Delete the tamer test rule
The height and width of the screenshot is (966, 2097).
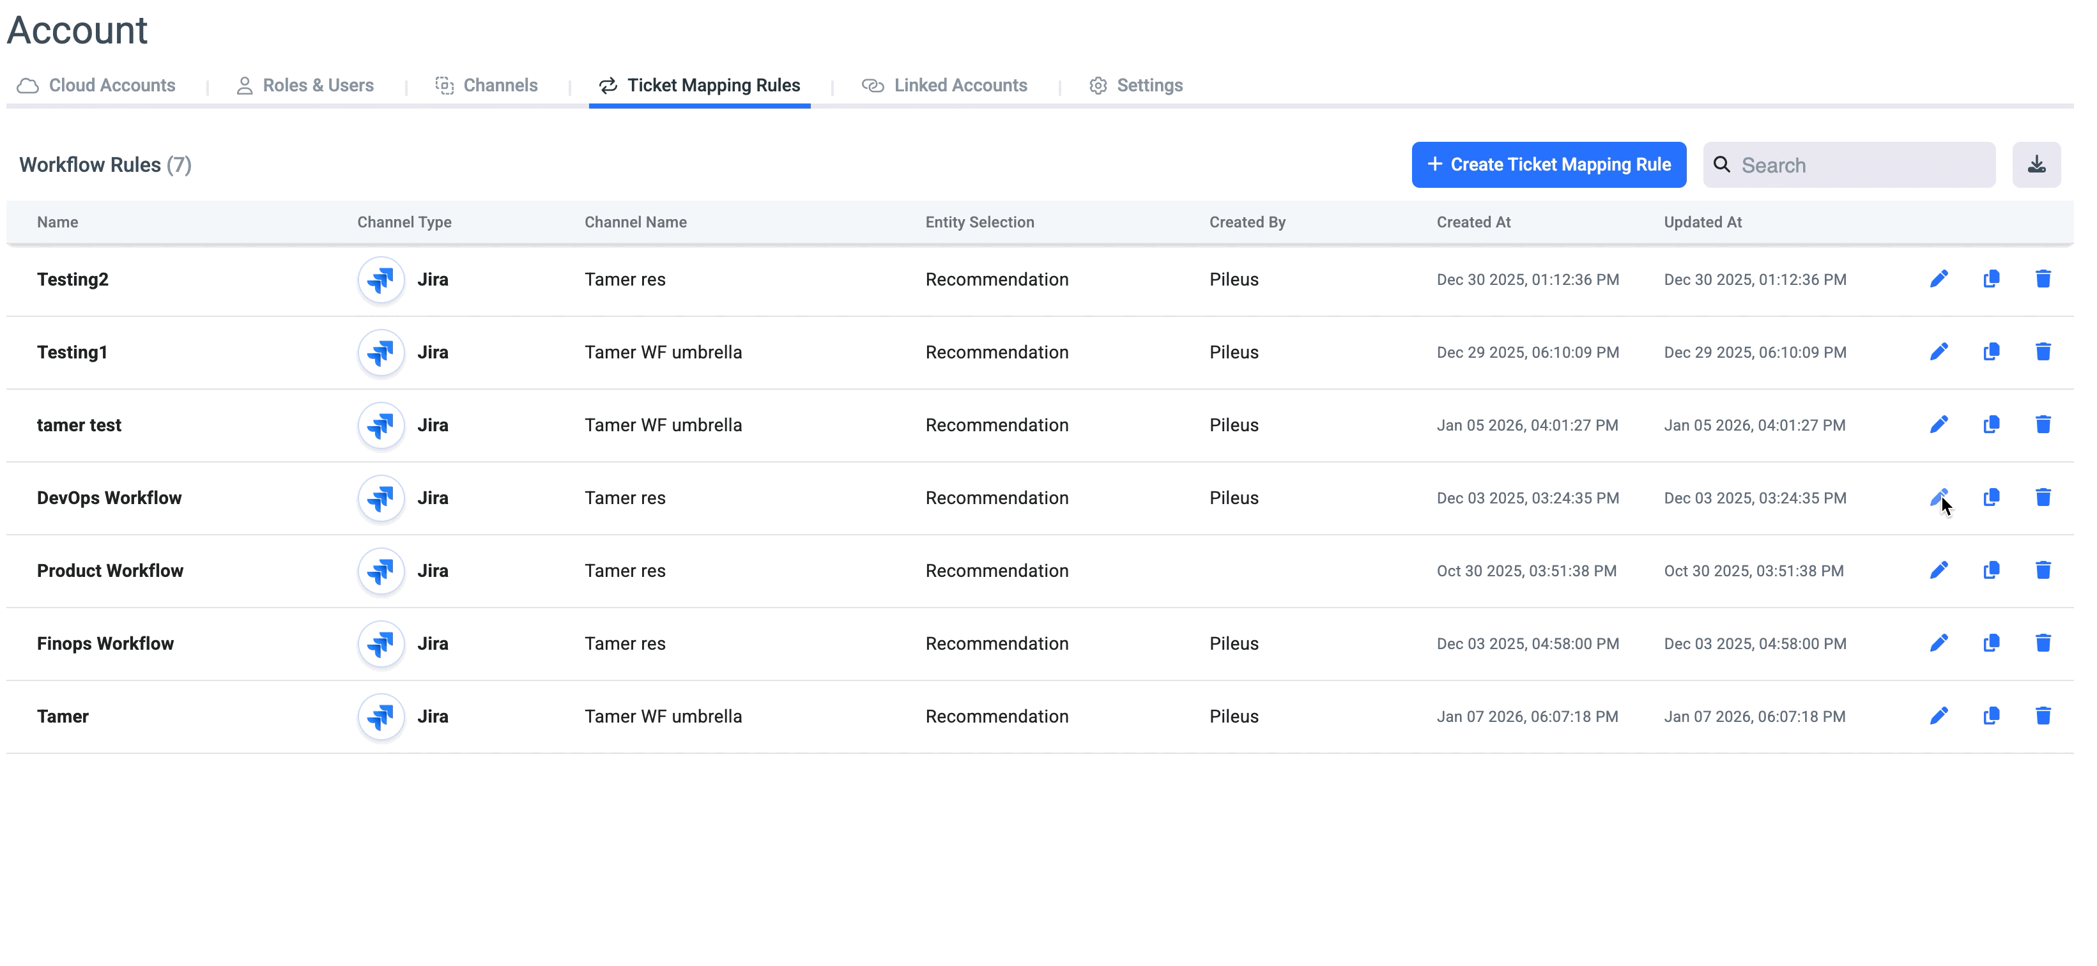click(x=2043, y=425)
